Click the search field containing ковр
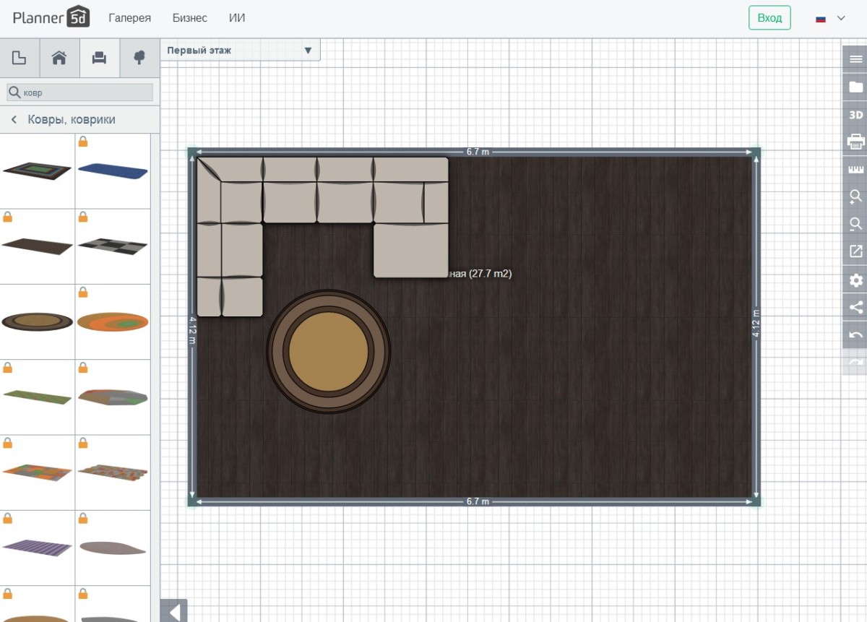This screenshot has height=622, width=867. tap(80, 92)
